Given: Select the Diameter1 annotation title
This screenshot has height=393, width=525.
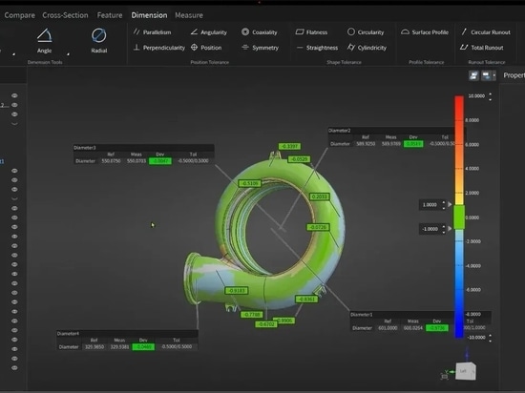Looking at the screenshot, I should pyautogui.click(x=362, y=315).
